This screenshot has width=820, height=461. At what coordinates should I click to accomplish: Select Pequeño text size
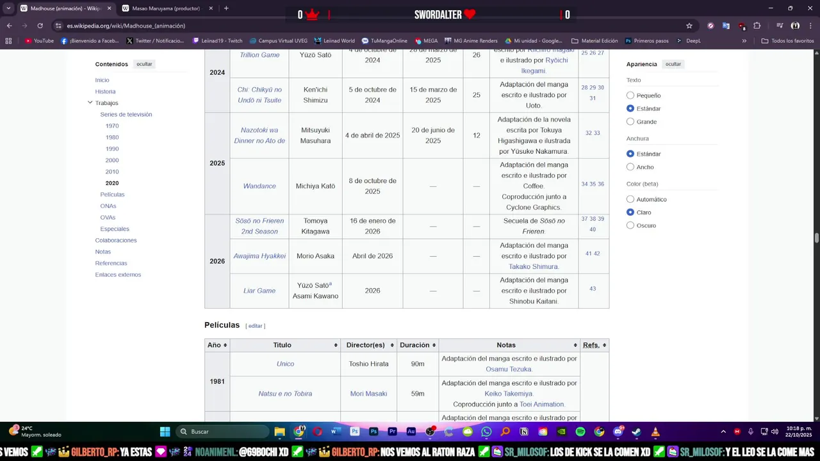point(630,95)
